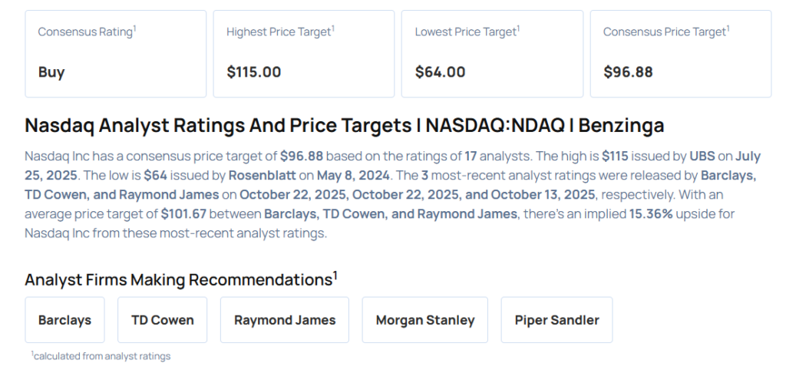
Task: Click the Barclays analyst firm button
Action: [64, 320]
